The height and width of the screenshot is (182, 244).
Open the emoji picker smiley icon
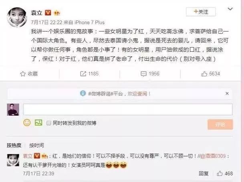click(27, 122)
